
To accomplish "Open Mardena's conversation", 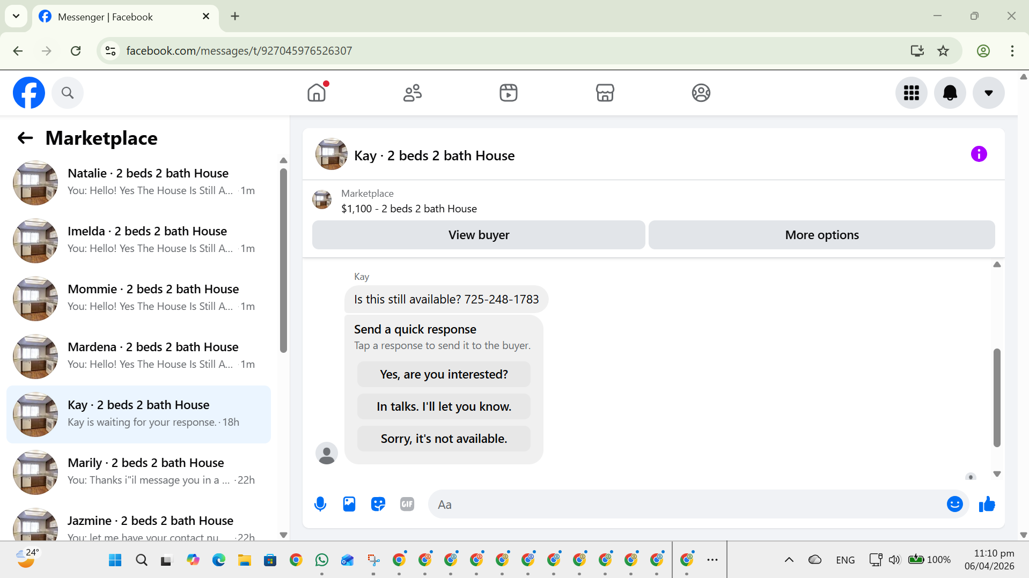I will pos(138,356).
